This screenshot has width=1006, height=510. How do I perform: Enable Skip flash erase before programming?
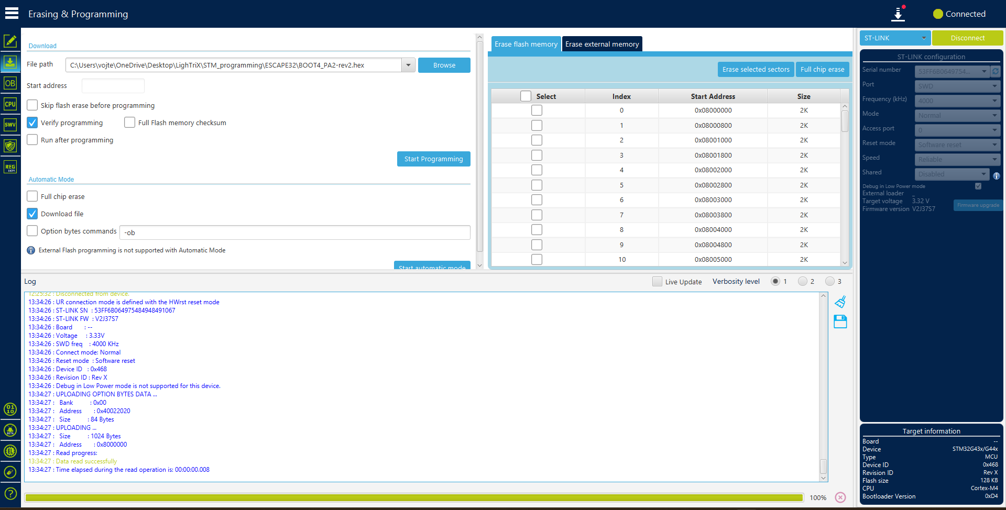tap(32, 105)
